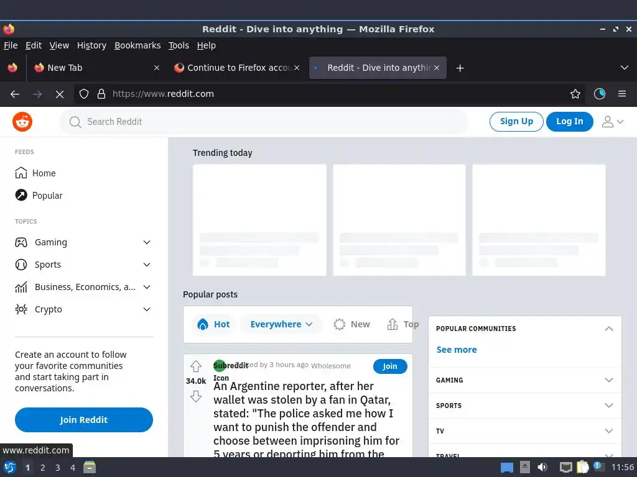Sort posts by Hot
Image resolution: width=637 pixels, height=477 pixels.
214,324
